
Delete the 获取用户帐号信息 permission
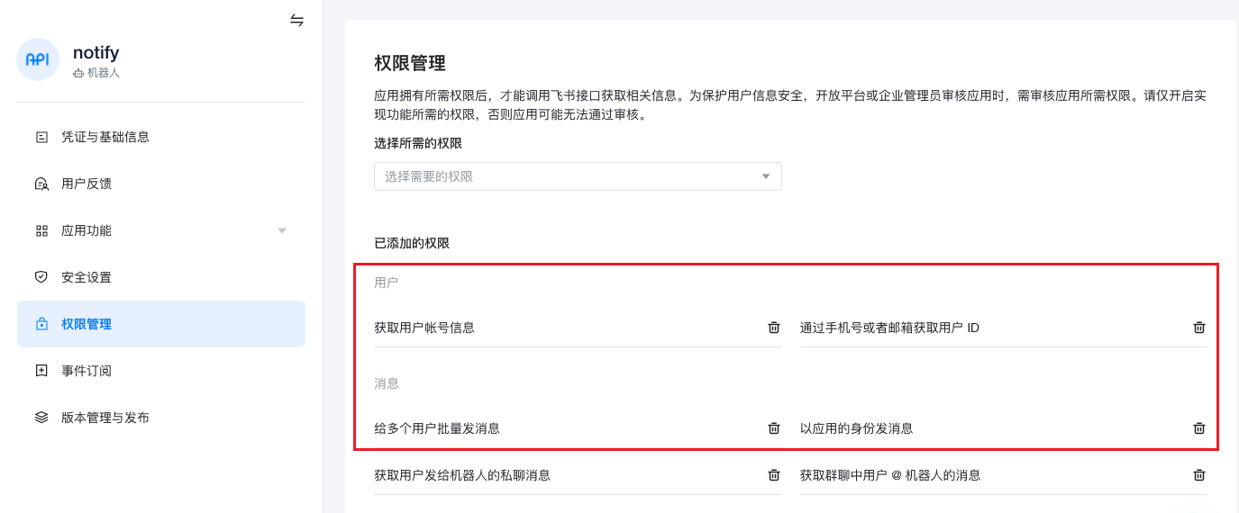point(773,328)
